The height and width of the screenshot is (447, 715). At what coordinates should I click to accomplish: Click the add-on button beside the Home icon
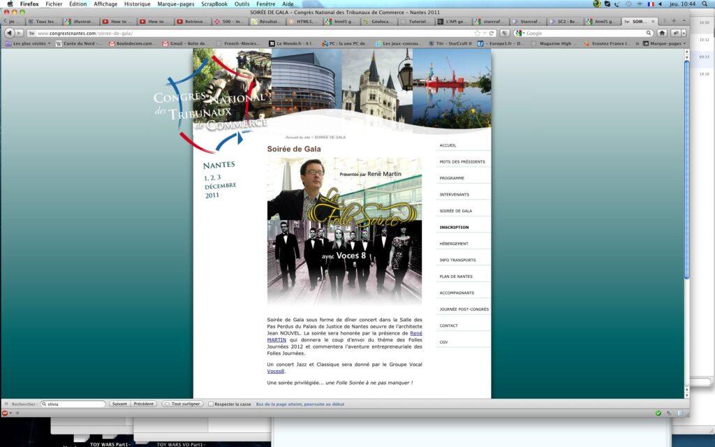[x=675, y=33]
